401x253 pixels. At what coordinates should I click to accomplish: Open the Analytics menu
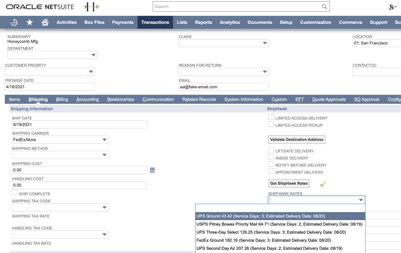[230, 22]
